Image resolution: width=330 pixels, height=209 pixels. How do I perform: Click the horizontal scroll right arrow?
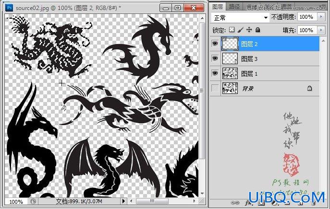(x=195, y=201)
